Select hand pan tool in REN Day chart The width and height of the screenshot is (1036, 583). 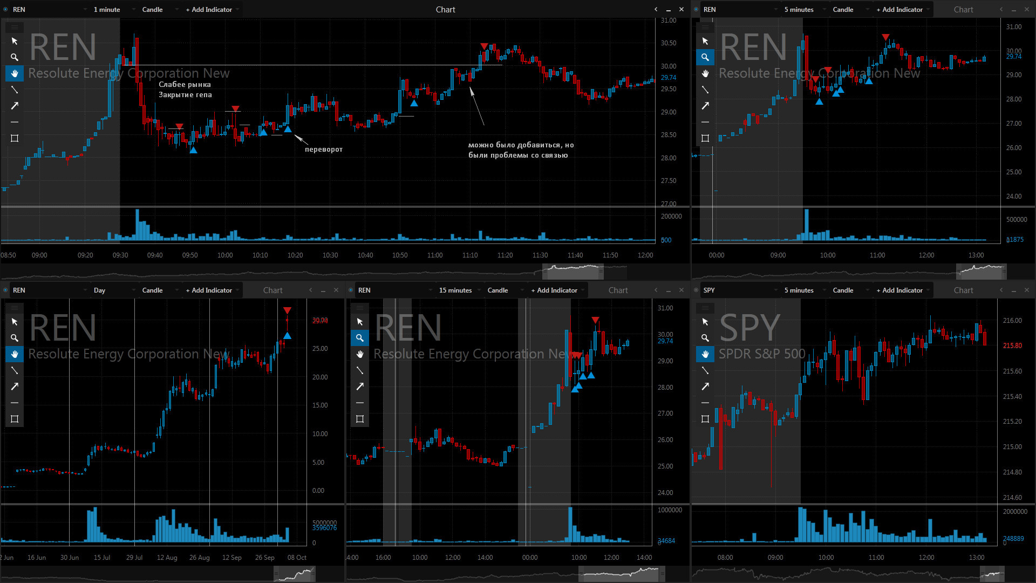pos(15,354)
